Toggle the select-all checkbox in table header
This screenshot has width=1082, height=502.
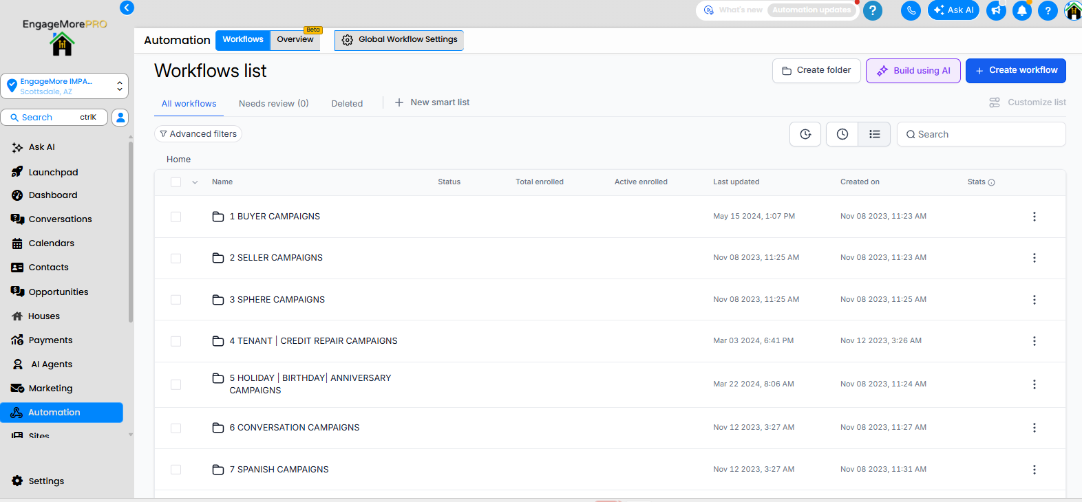tap(176, 182)
